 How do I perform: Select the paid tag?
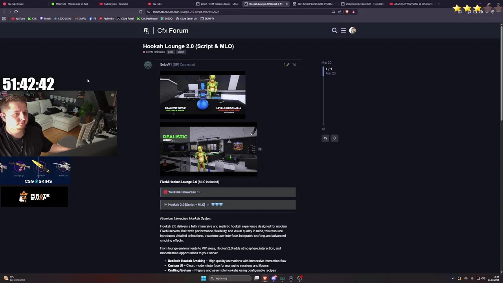click(171, 52)
